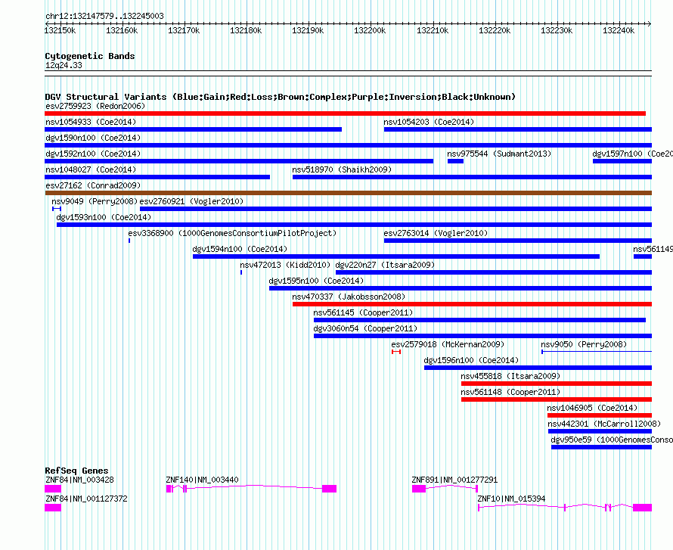Select the nsv1054933 (Coe2014) label
Image resolution: width=673 pixels, height=550 pixels.
click(x=91, y=122)
